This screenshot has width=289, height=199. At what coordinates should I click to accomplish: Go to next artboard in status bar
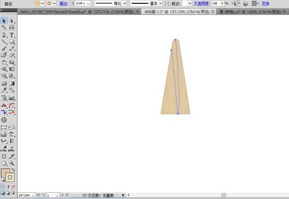tap(62, 195)
